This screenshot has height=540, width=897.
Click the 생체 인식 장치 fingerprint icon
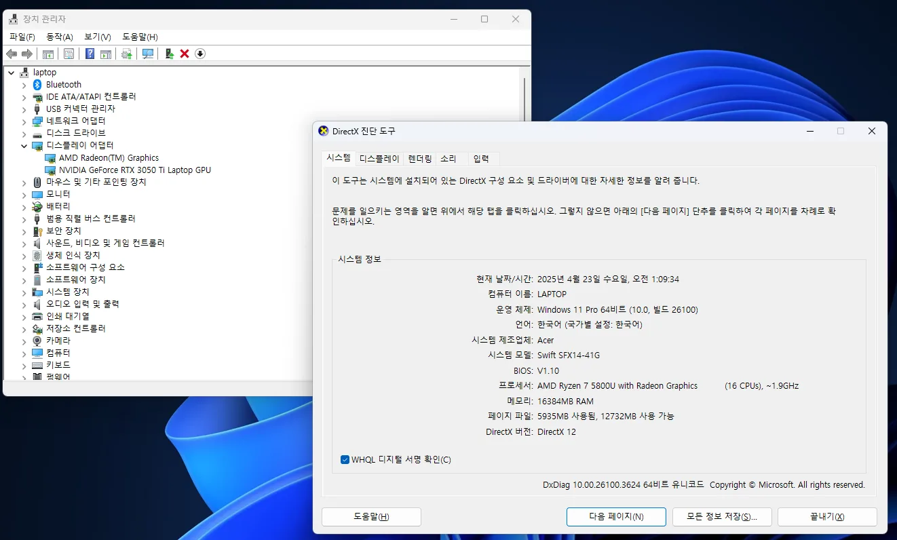(x=37, y=255)
